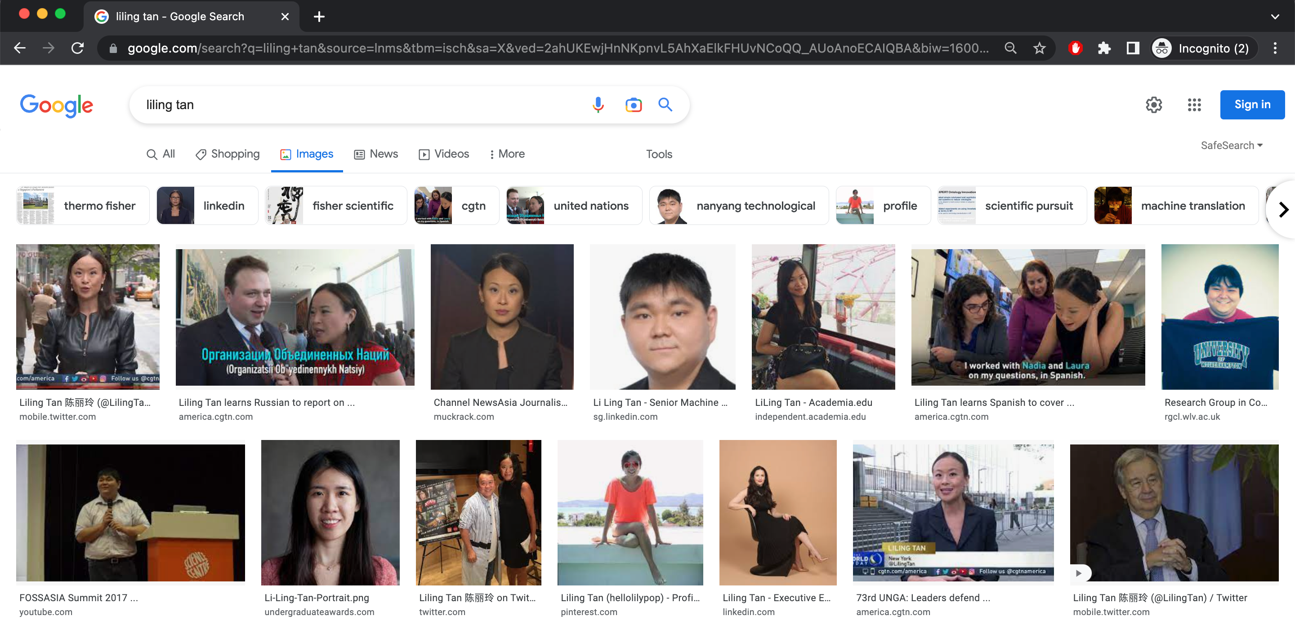The height and width of the screenshot is (629, 1295).
Task: Click the Sign in button
Action: point(1252,105)
